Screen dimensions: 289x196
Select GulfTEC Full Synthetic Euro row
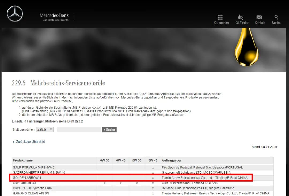143,188
